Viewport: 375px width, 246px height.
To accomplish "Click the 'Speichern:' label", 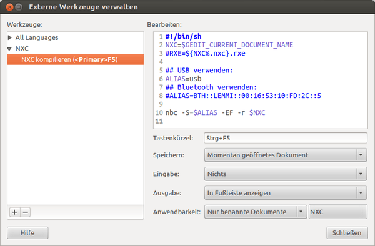I will click(169, 155).
